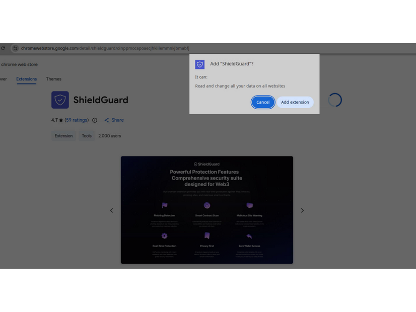416x312 pixels.
Task: Click the Phishing Detection flag icon
Action: (164, 205)
